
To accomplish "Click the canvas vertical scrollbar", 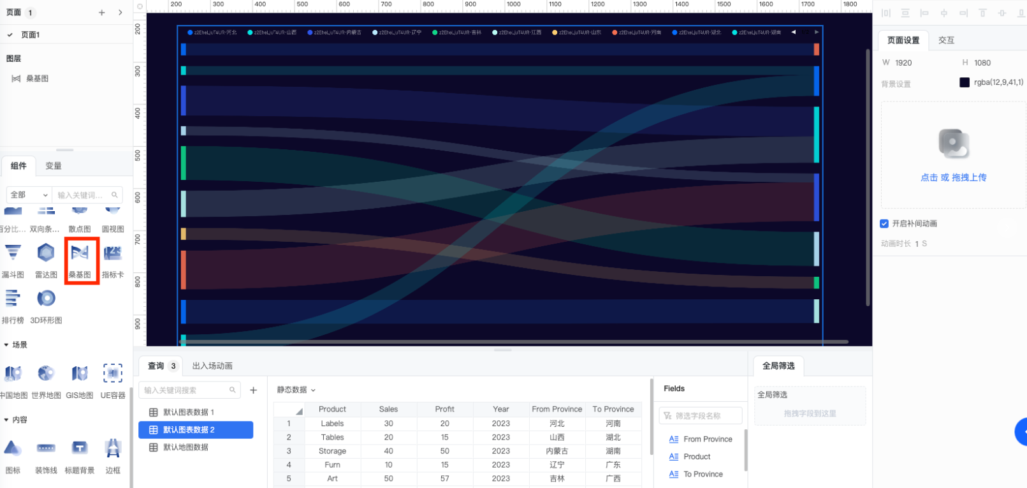I will (868, 177).
